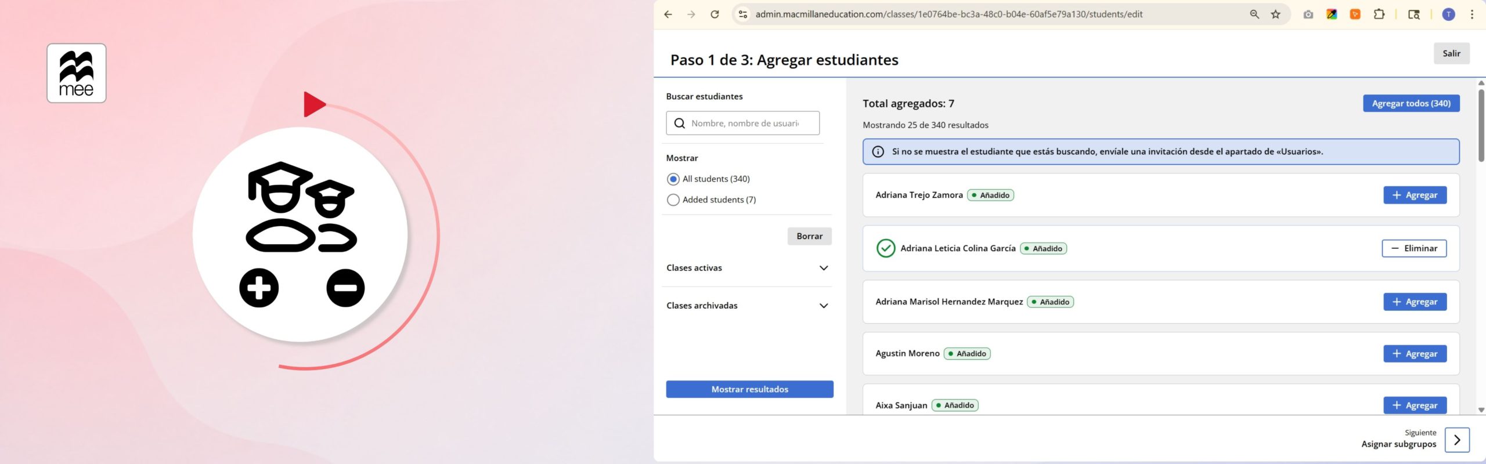This screenshot has width=1486, height=464.
Task: Open the Extensions puzzle-piece menu
Action: click(x=1379, y=14)
